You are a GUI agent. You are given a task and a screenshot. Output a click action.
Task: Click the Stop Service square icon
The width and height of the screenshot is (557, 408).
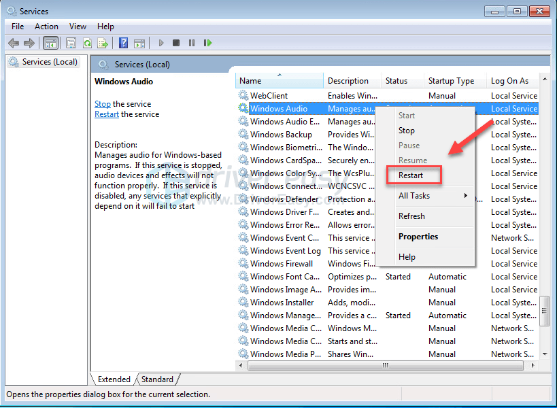[176, 43]
